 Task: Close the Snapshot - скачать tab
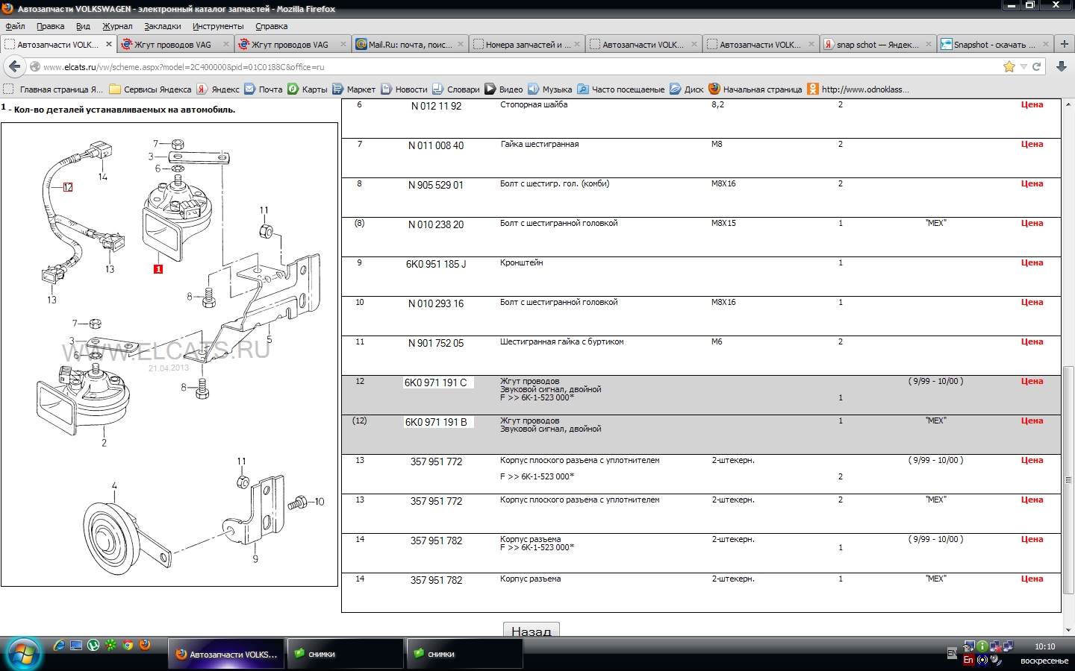[1045, 44]
